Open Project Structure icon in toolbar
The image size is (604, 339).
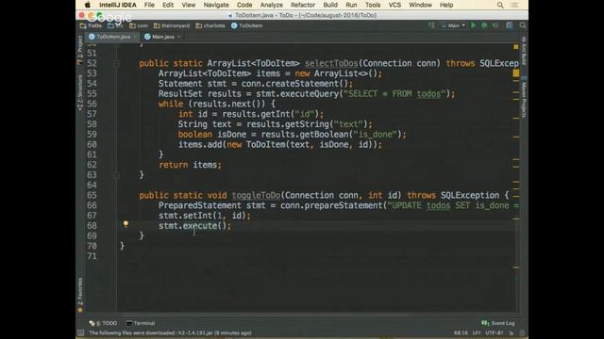[510, 25]
